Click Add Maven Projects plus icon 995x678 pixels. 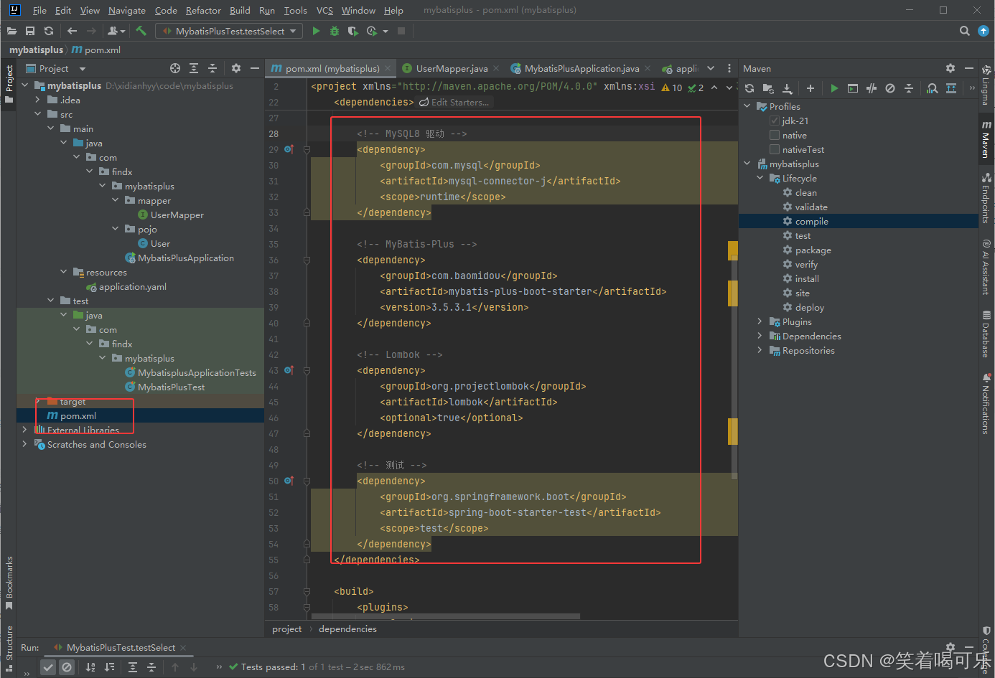tap(811, 88)
